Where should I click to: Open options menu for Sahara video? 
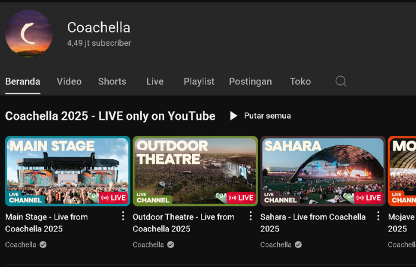[x=378, y=216]
